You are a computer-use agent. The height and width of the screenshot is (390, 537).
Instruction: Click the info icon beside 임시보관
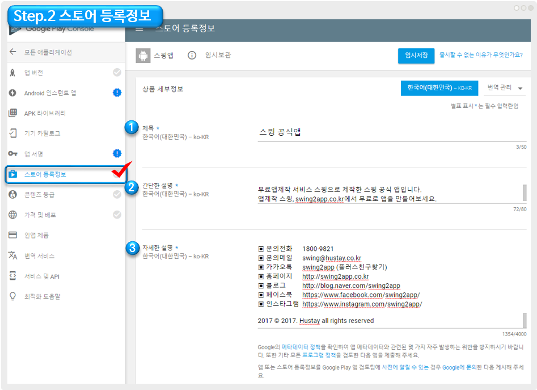[x=192, y=55]
